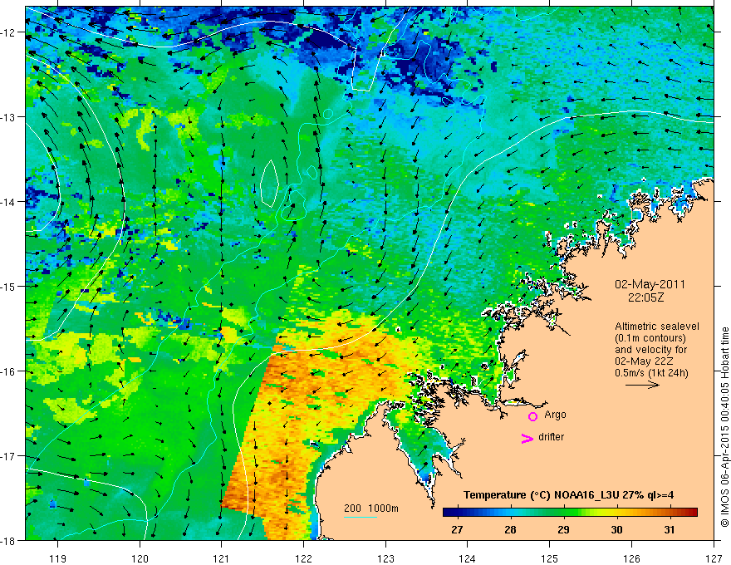
Task: Click the 'and velocity for' text line
Action: tap(650, 350)
